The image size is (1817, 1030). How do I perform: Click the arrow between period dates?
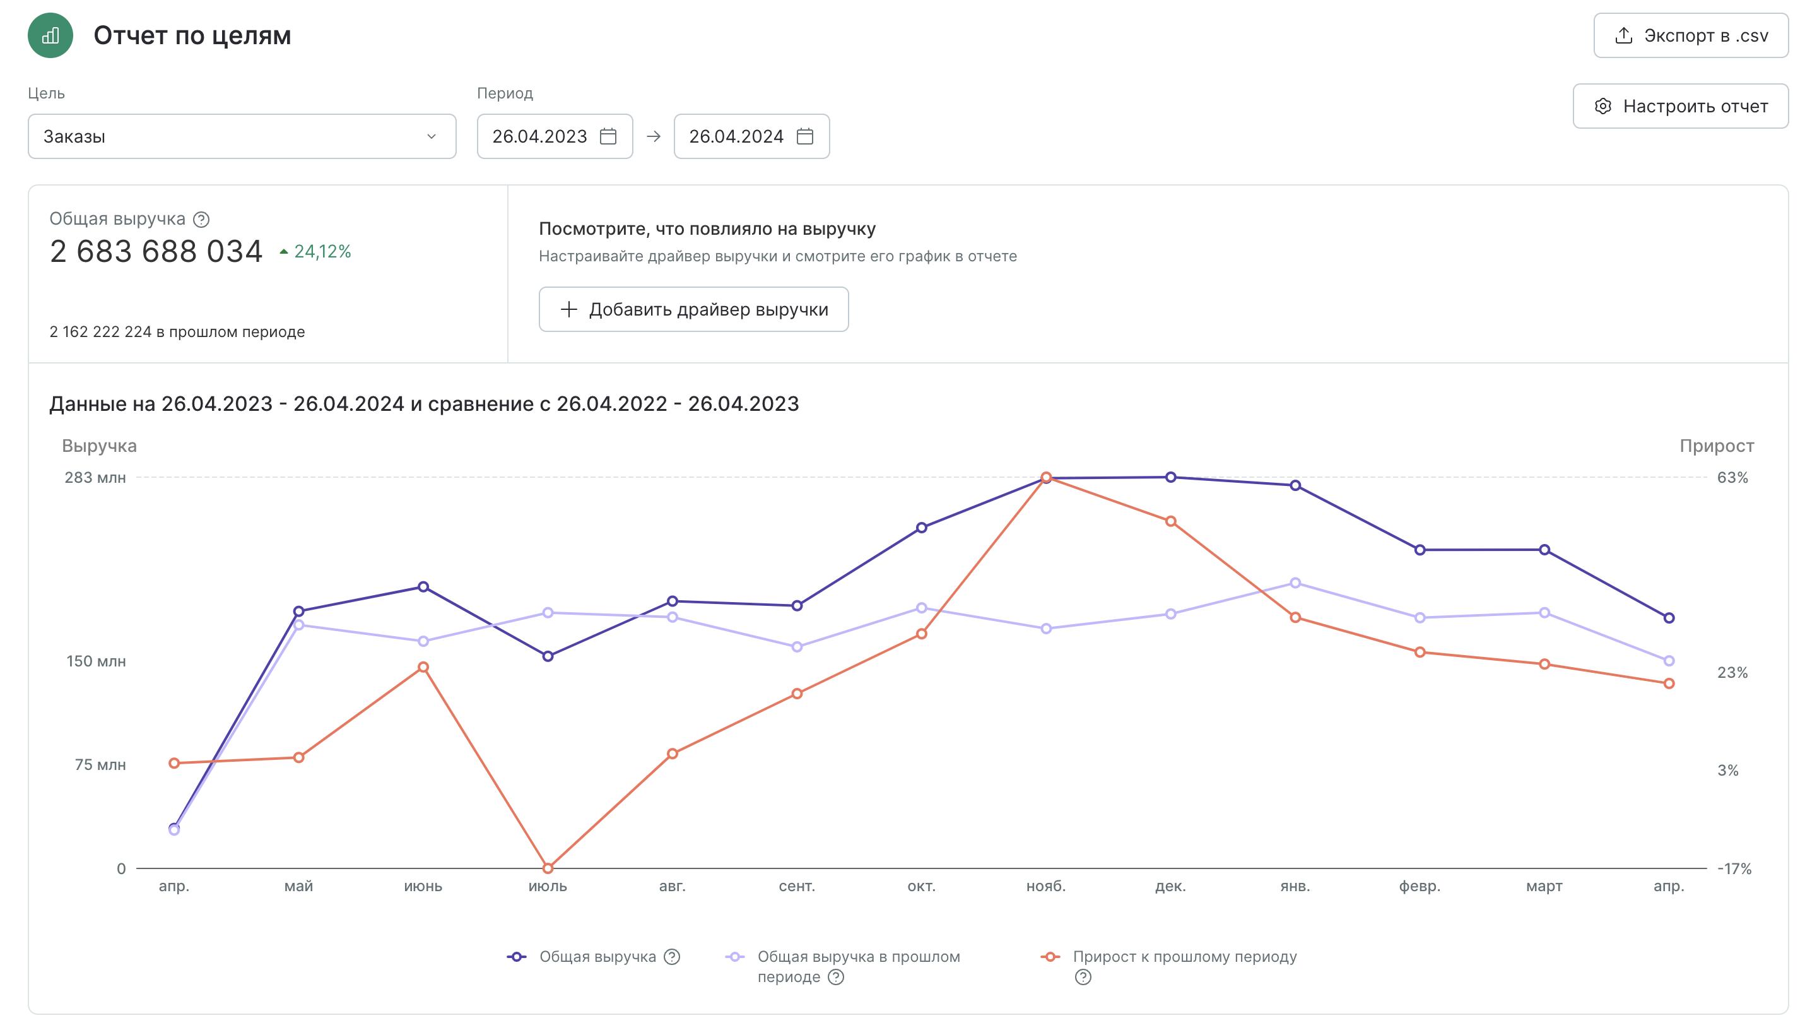[653, 136]
